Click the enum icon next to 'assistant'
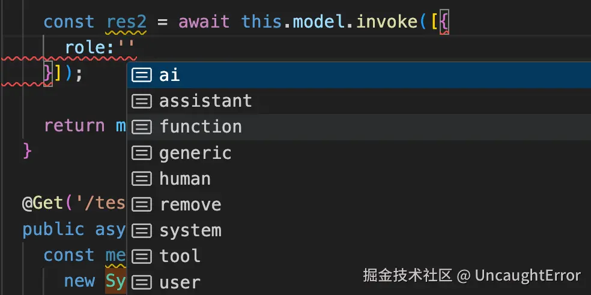 [x=142, y=101]
